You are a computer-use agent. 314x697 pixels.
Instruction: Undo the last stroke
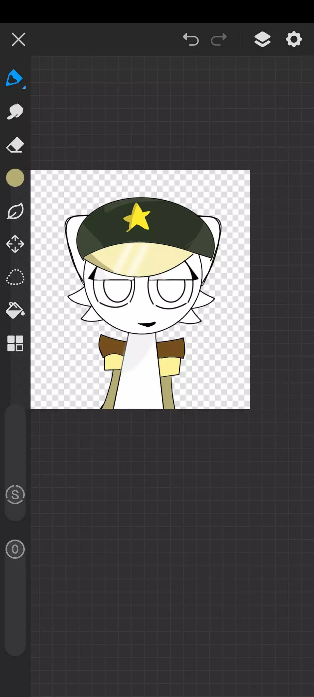coord(191,39)
